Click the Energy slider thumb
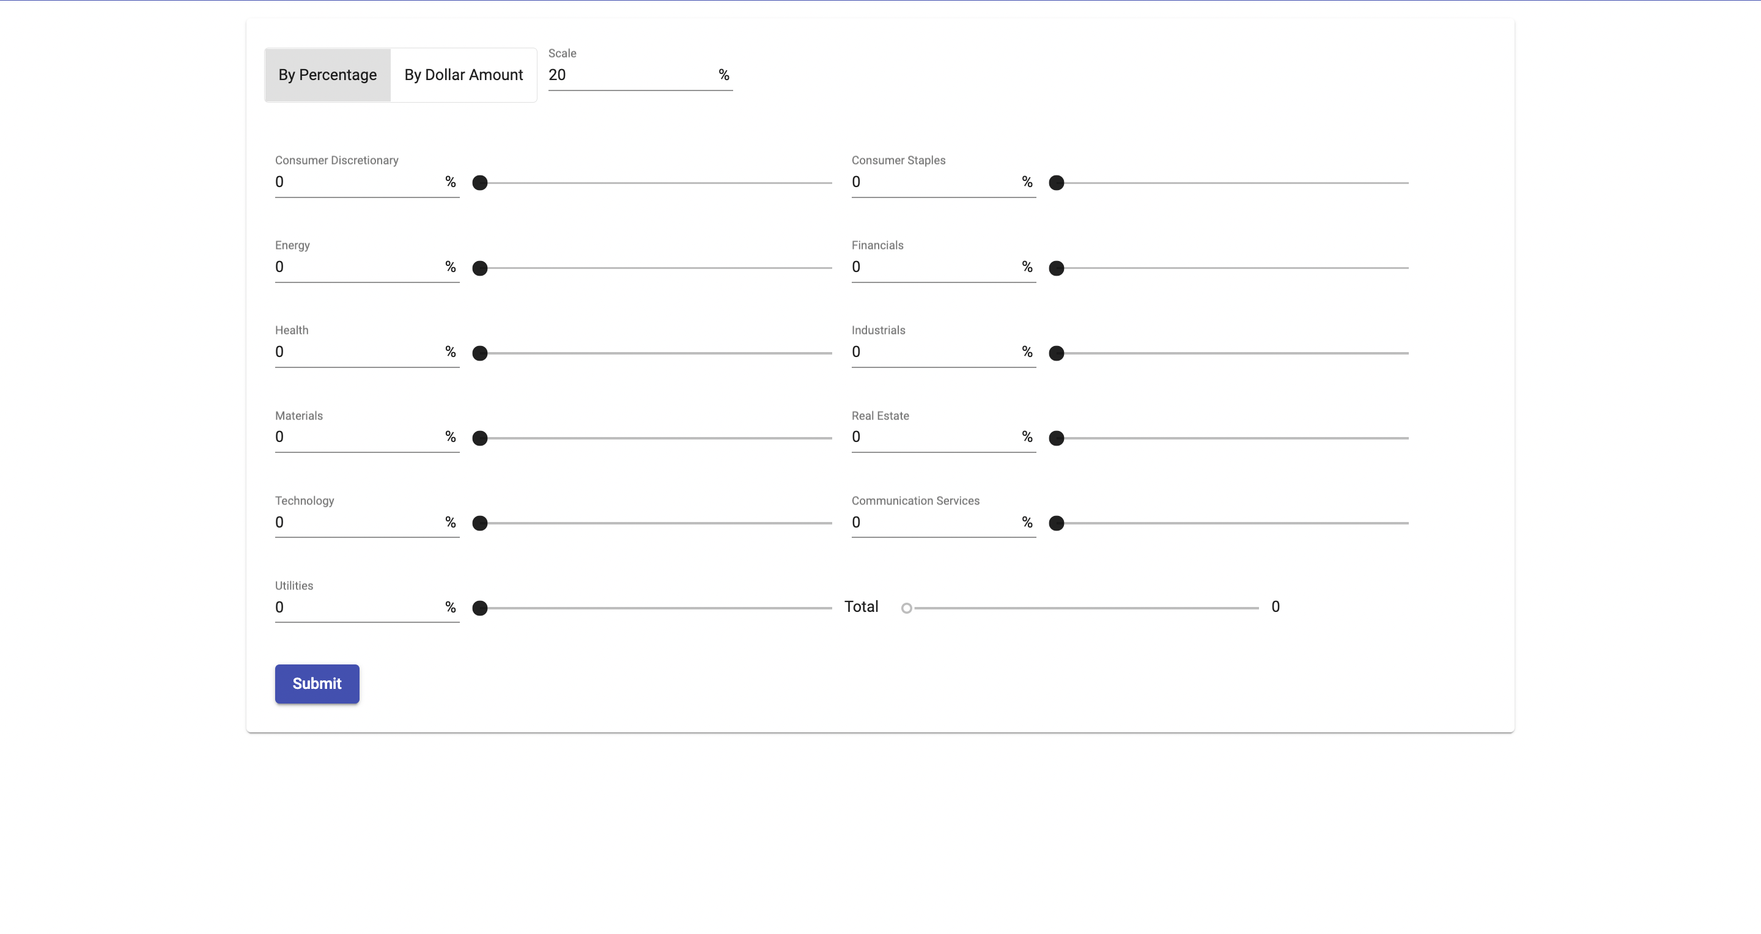Screen dimensions: 1761x934 tap(480, 268)
